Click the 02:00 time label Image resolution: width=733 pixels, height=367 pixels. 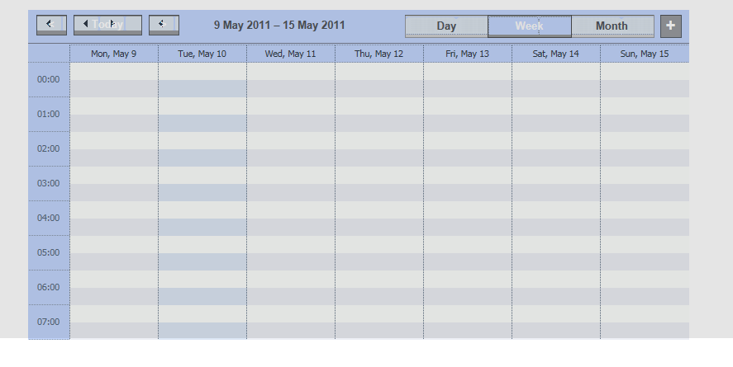pos(49,148)
